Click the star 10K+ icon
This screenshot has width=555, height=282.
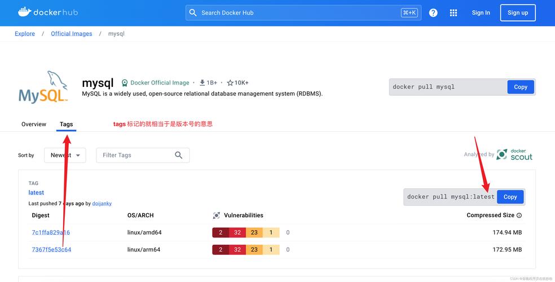pos(230,83)
